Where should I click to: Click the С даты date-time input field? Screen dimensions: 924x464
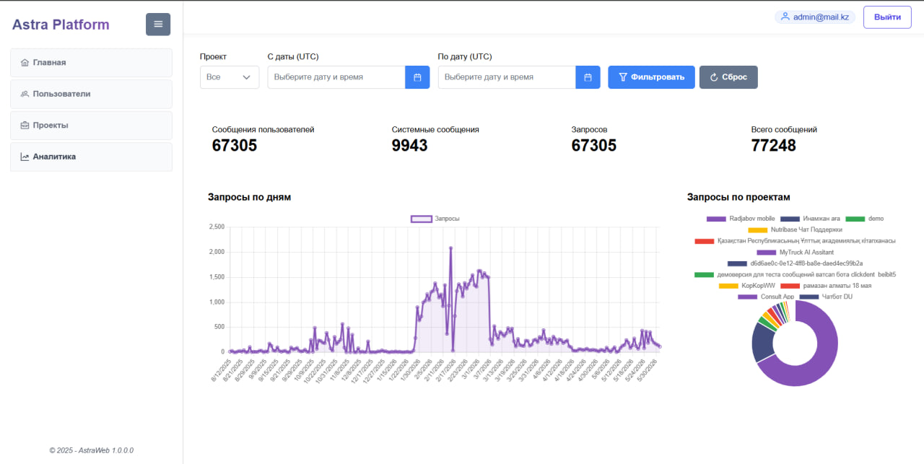pos(336,77)
